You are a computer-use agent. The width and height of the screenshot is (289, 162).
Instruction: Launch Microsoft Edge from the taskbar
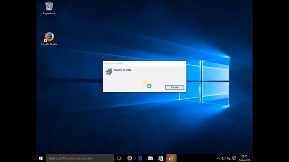[140, 158]
